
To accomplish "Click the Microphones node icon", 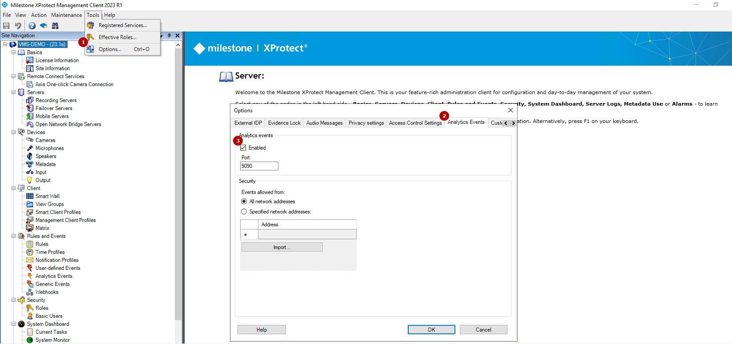I will tap(30, 148).
